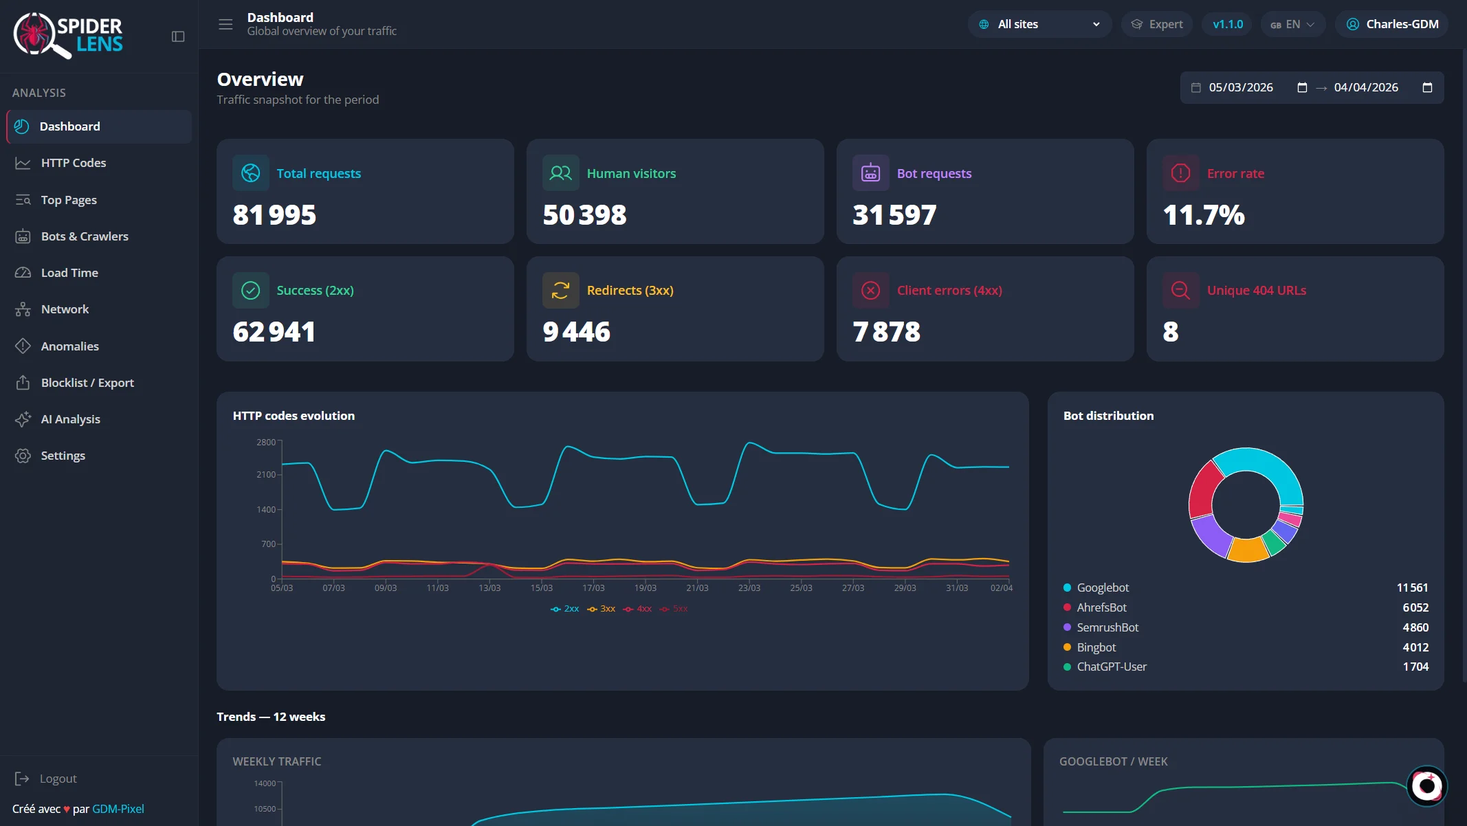1467x826 pixels.
Task: Select the AI Analysis sparkle icon
Action: 23,419
